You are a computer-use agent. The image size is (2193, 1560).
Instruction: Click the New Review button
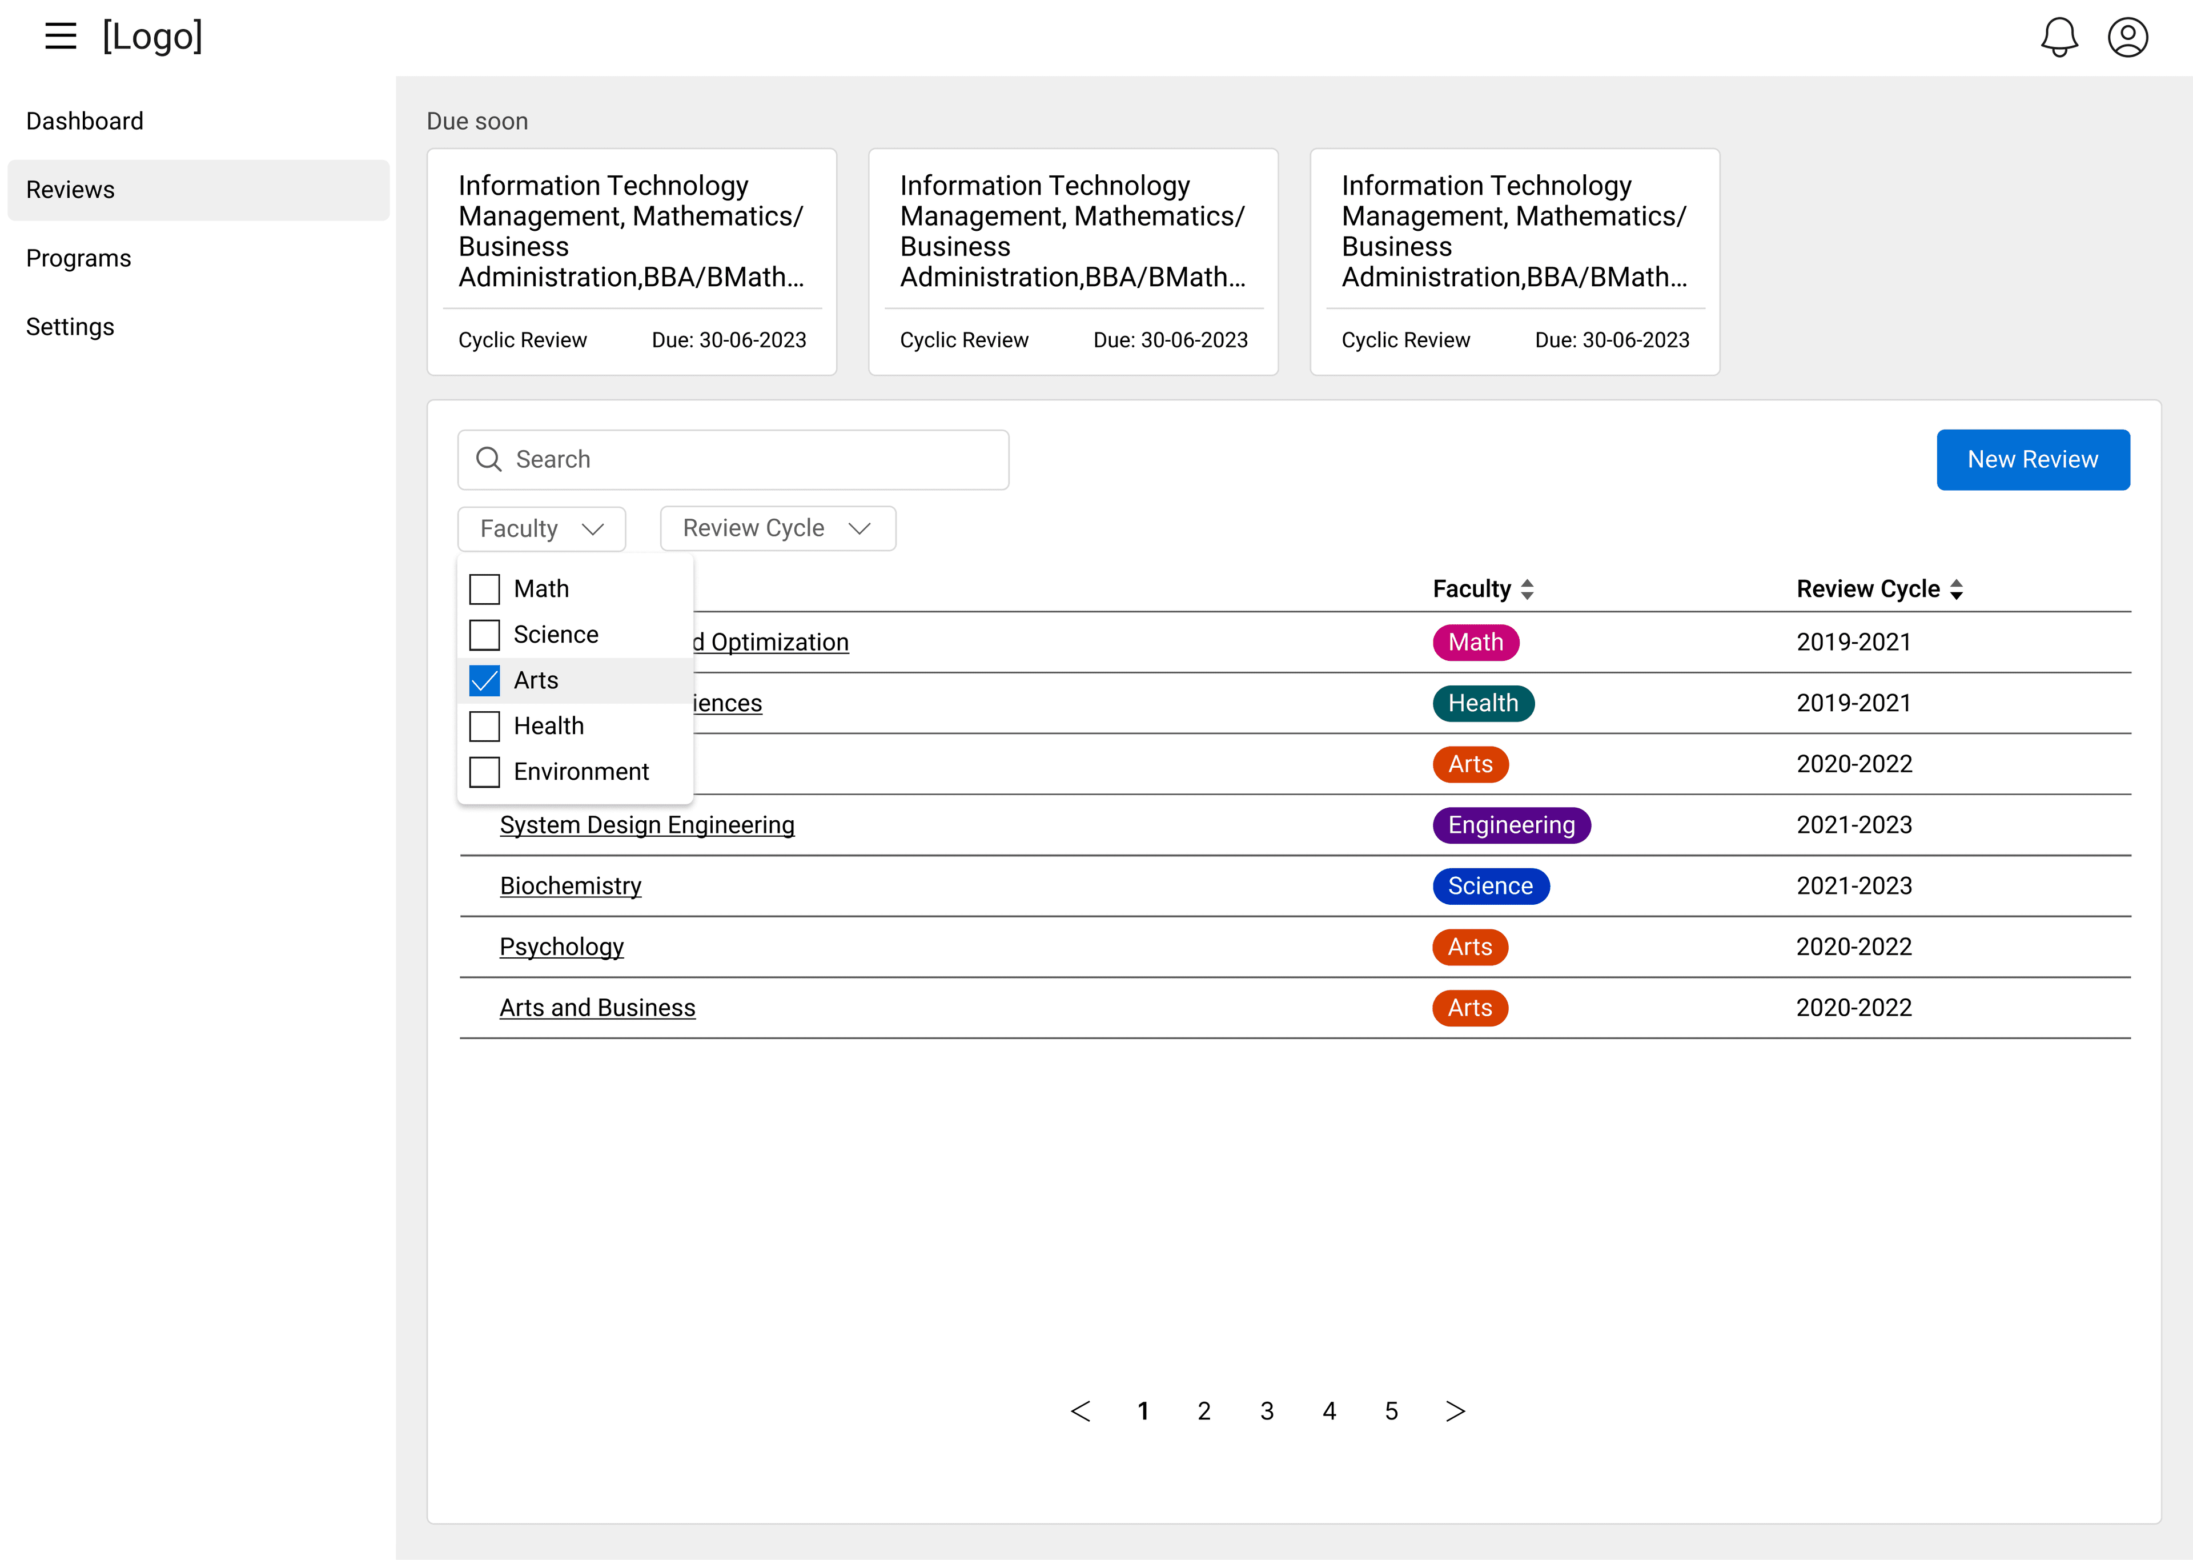[2032, 459]
